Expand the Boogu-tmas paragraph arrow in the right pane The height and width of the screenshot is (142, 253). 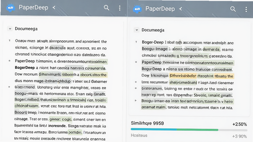pyautogui.click(x=136, y=100)
